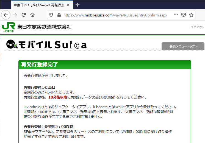Screen dimensions: 205x143
Task: Open a new browser tab
Action: [77, 5]
